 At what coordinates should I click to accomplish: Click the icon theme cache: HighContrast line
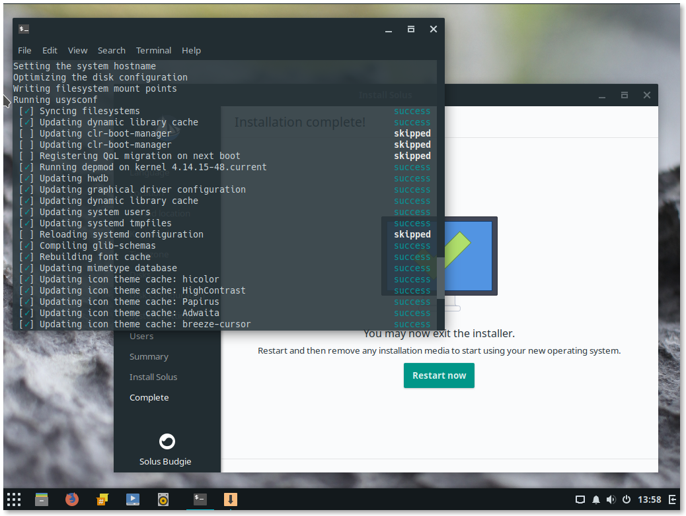tap(143, 290)
